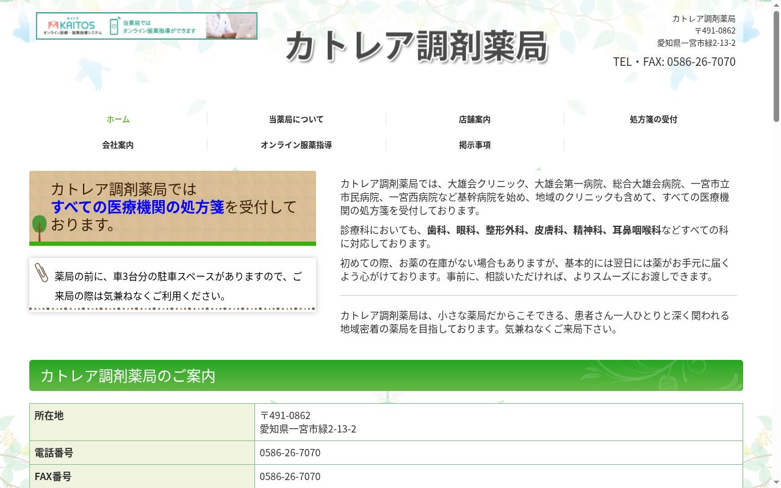Click header address 愛知県一宮市緑2-13-2
781x488 pixels.
click(696, 43)
